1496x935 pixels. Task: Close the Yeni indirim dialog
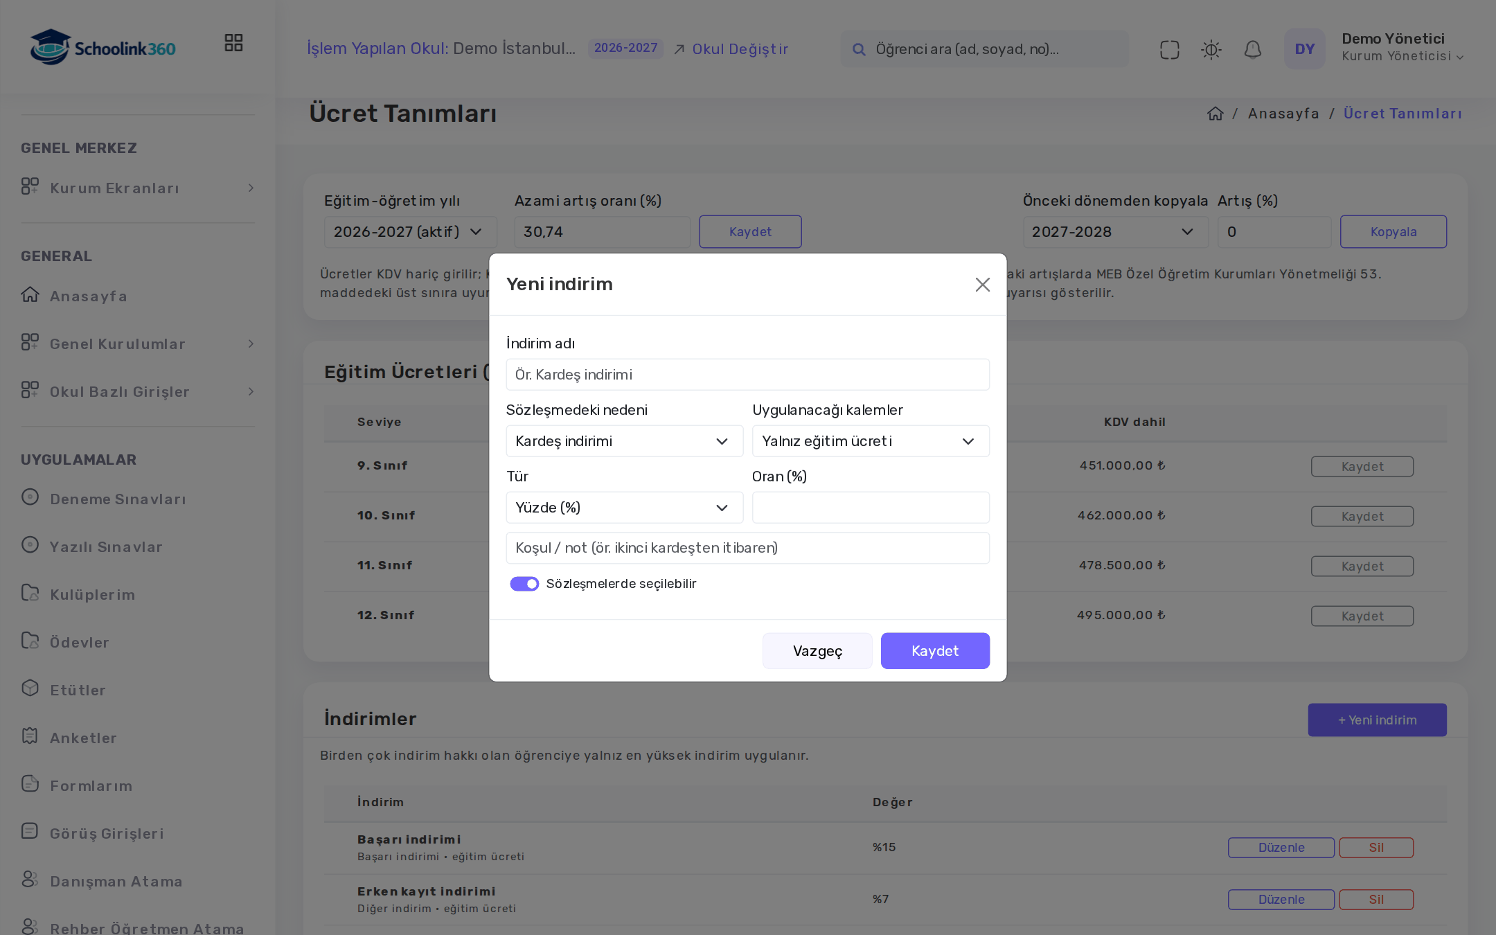[x=982, y=285]
